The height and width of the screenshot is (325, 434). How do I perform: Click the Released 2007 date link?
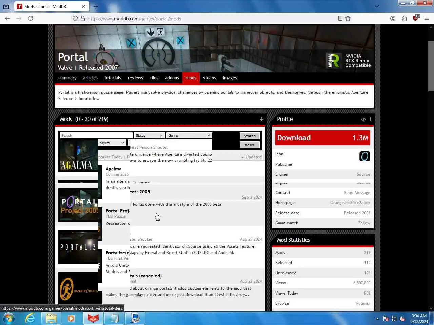[x=357, y=213]
